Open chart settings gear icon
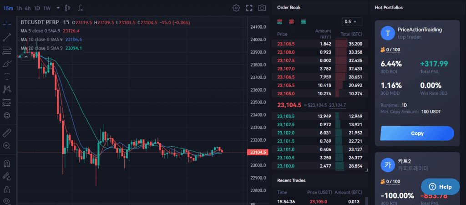Image resolution: width=466 pixels, height=205 pixels. [236, 8]
